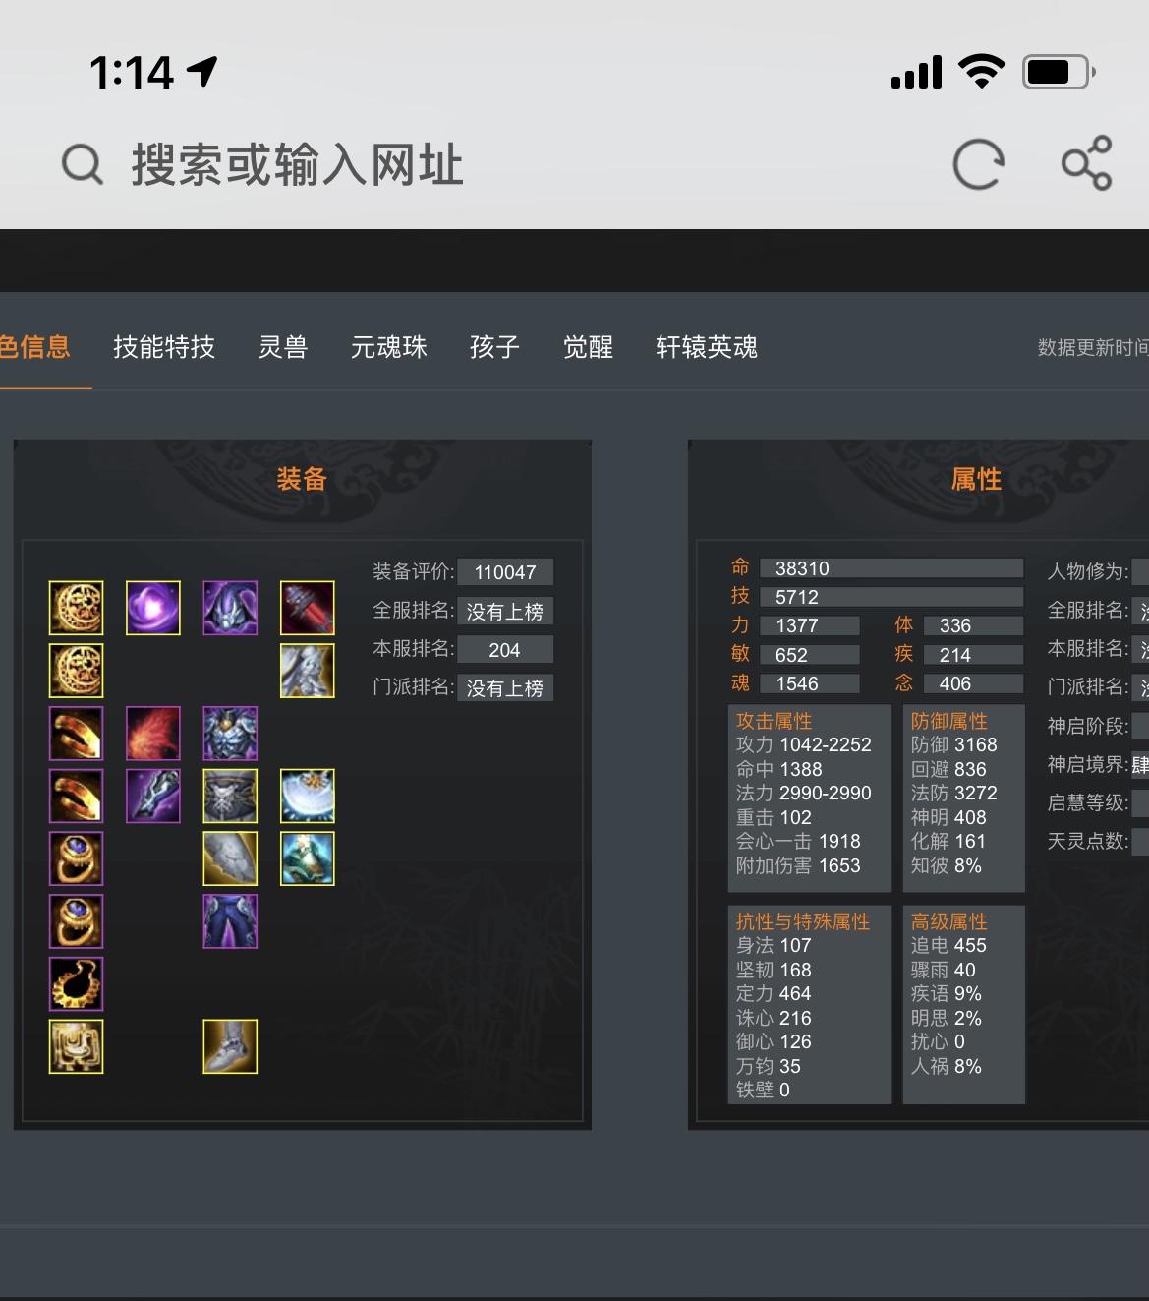Select the red feather equipment icon

pyautogui.click(x=153, y=734)
